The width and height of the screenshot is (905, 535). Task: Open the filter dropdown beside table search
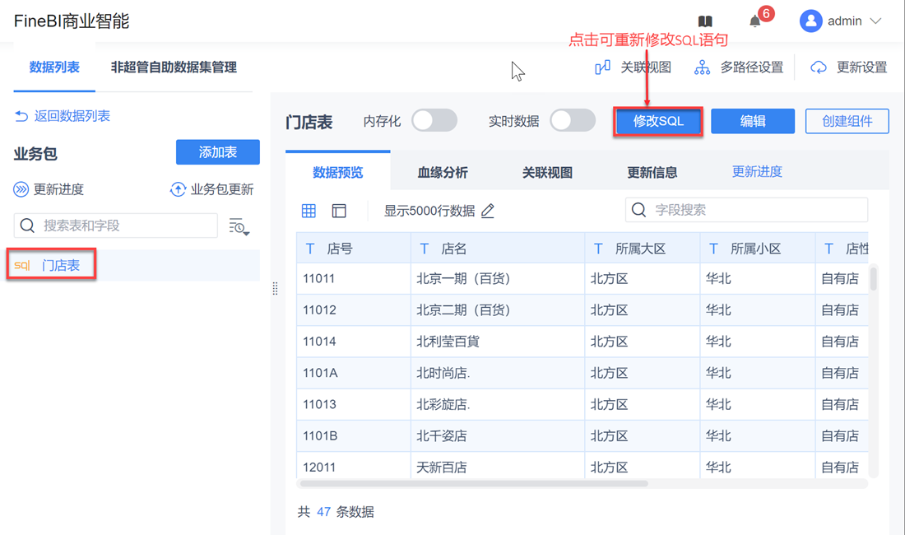pos(239,226)
